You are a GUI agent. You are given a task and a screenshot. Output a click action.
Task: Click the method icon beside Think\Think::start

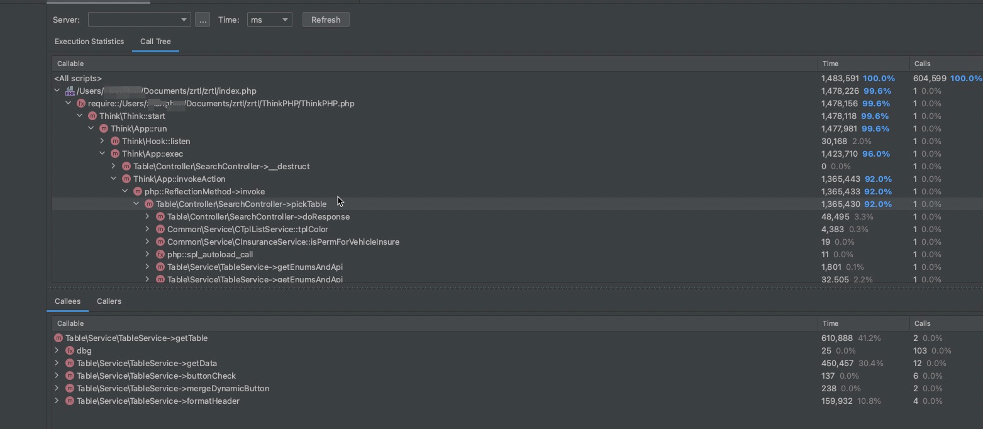coord(92,116)
